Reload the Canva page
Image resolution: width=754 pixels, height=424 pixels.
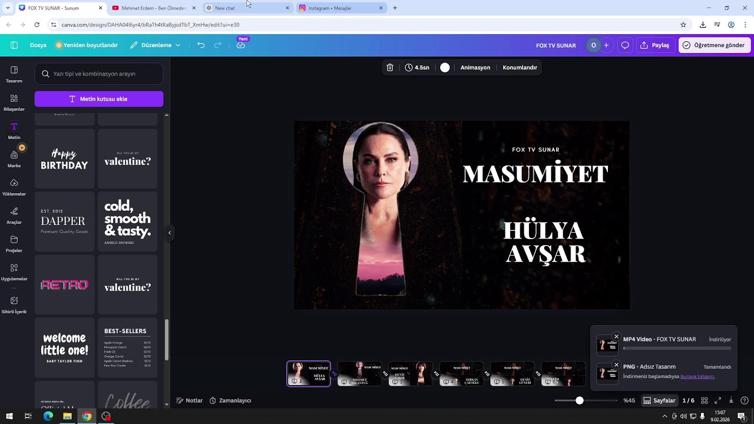37,25
